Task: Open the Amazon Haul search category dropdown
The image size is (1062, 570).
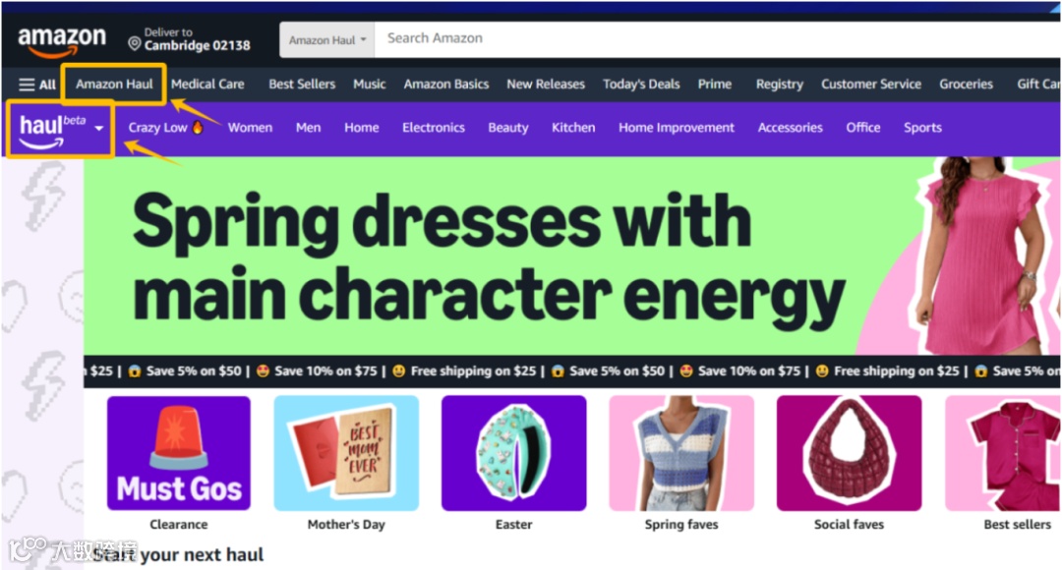Action: (327, 40)
